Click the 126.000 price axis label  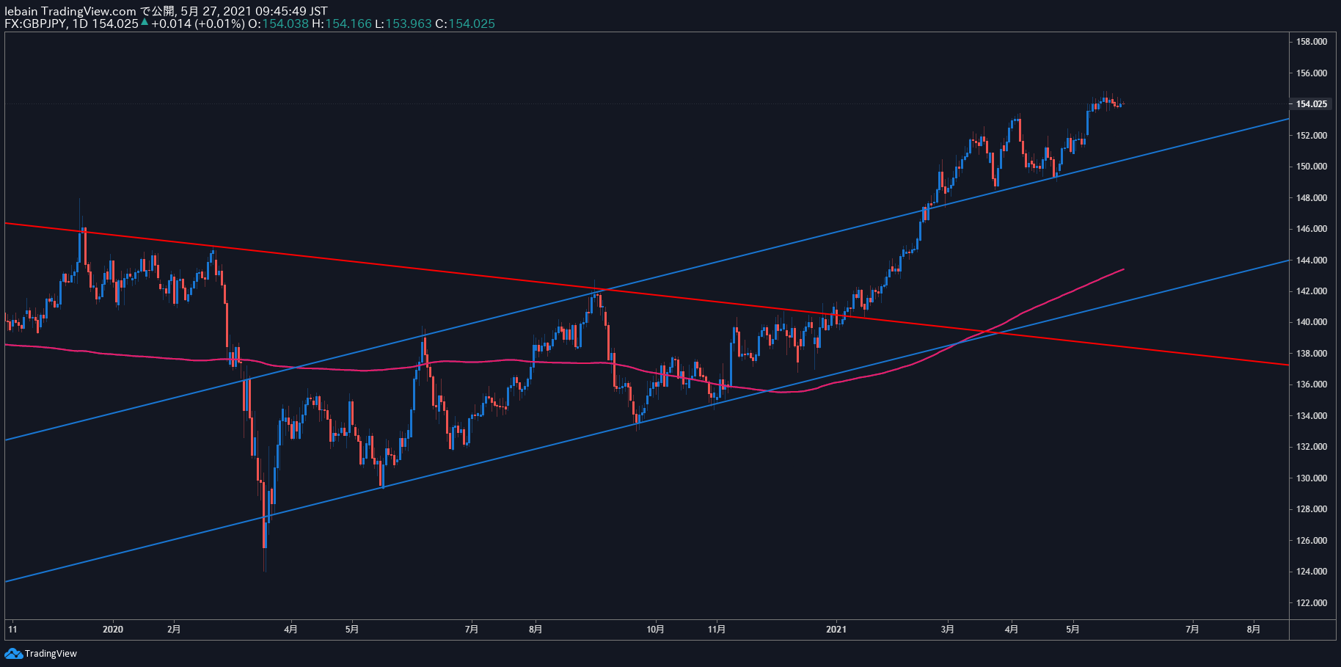tap(1312, 541)
